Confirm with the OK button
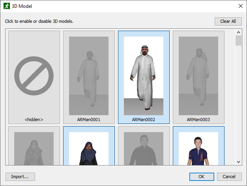 coord(202,177)
